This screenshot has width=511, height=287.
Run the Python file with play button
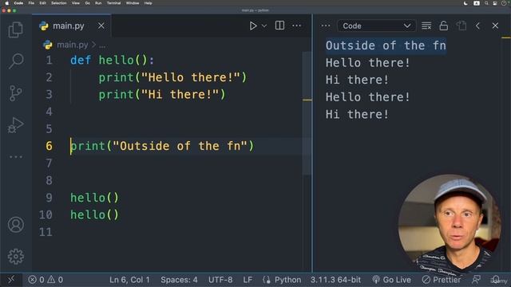(x=253, y=26)
